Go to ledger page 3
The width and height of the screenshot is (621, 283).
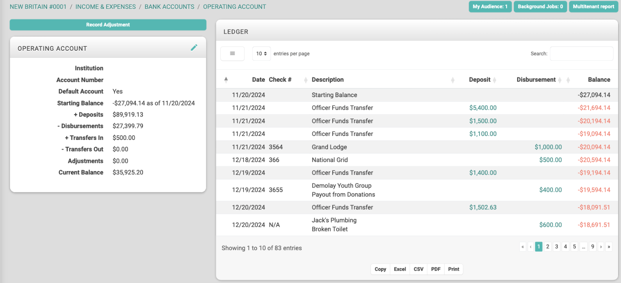[x=556, y=247]
